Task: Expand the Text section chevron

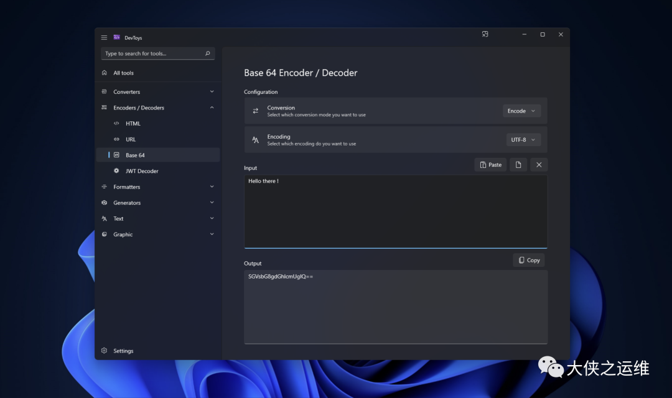Action: (x=212, y=218)
